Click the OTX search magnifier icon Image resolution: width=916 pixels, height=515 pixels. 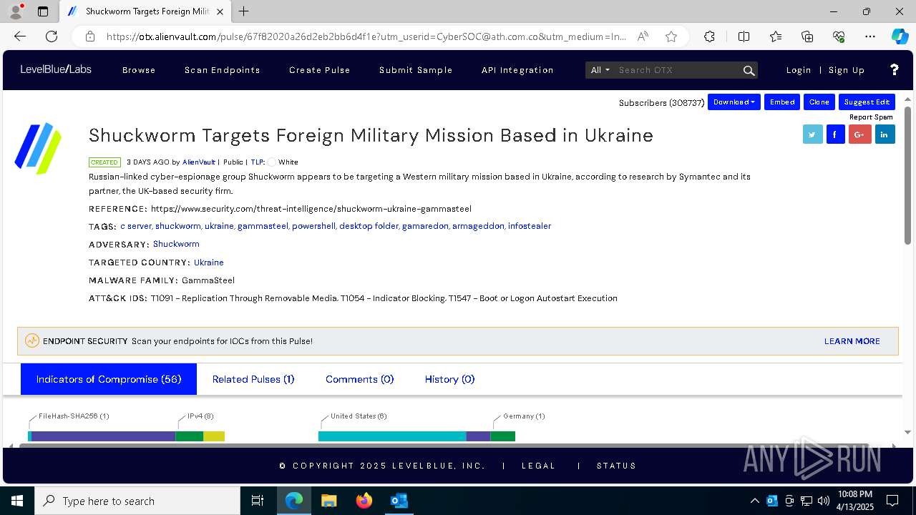pos(749,70)
